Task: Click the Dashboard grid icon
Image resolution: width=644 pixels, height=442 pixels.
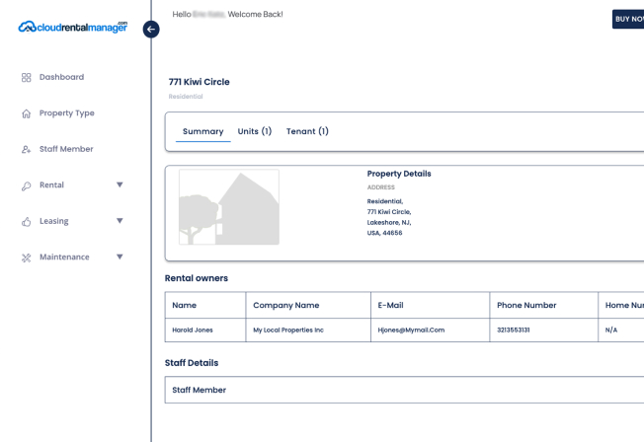Action: [27, 78]
